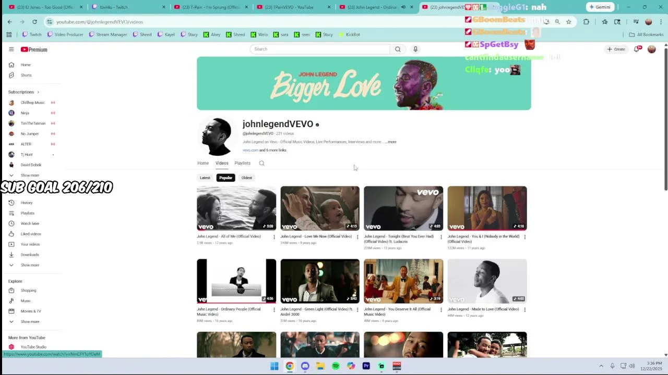Open Liked videos in sidebar
The height and width of the screenshot is (375, 668).
coord(31,234)
